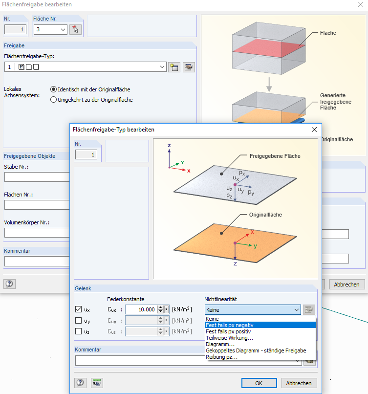
Task: Open help in Flächenfreigabe bearbeiten dialog
Action: pos(10,284)
